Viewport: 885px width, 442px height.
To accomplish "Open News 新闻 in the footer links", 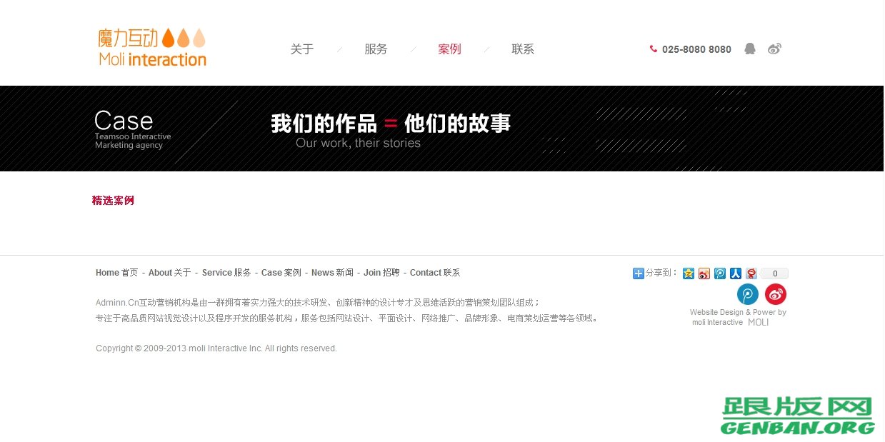I will point(331,272).
